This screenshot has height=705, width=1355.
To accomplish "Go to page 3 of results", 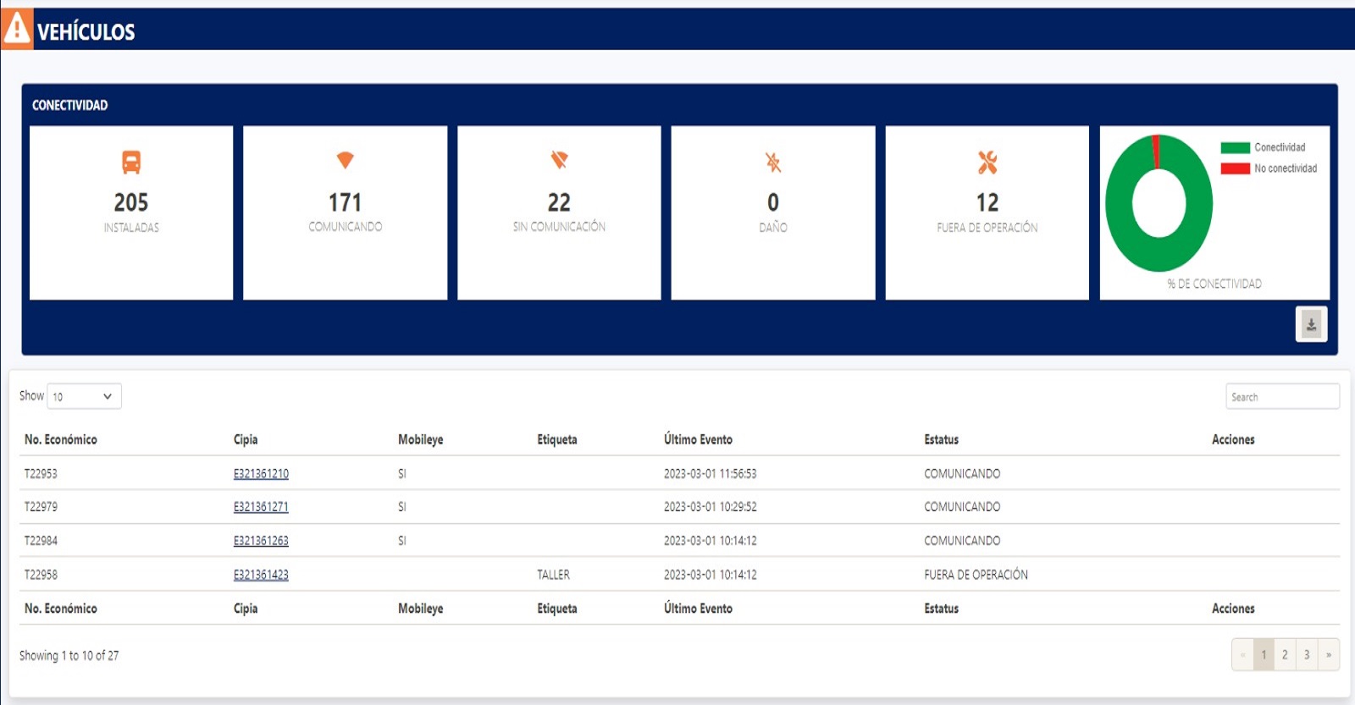I will point(1307,655).
